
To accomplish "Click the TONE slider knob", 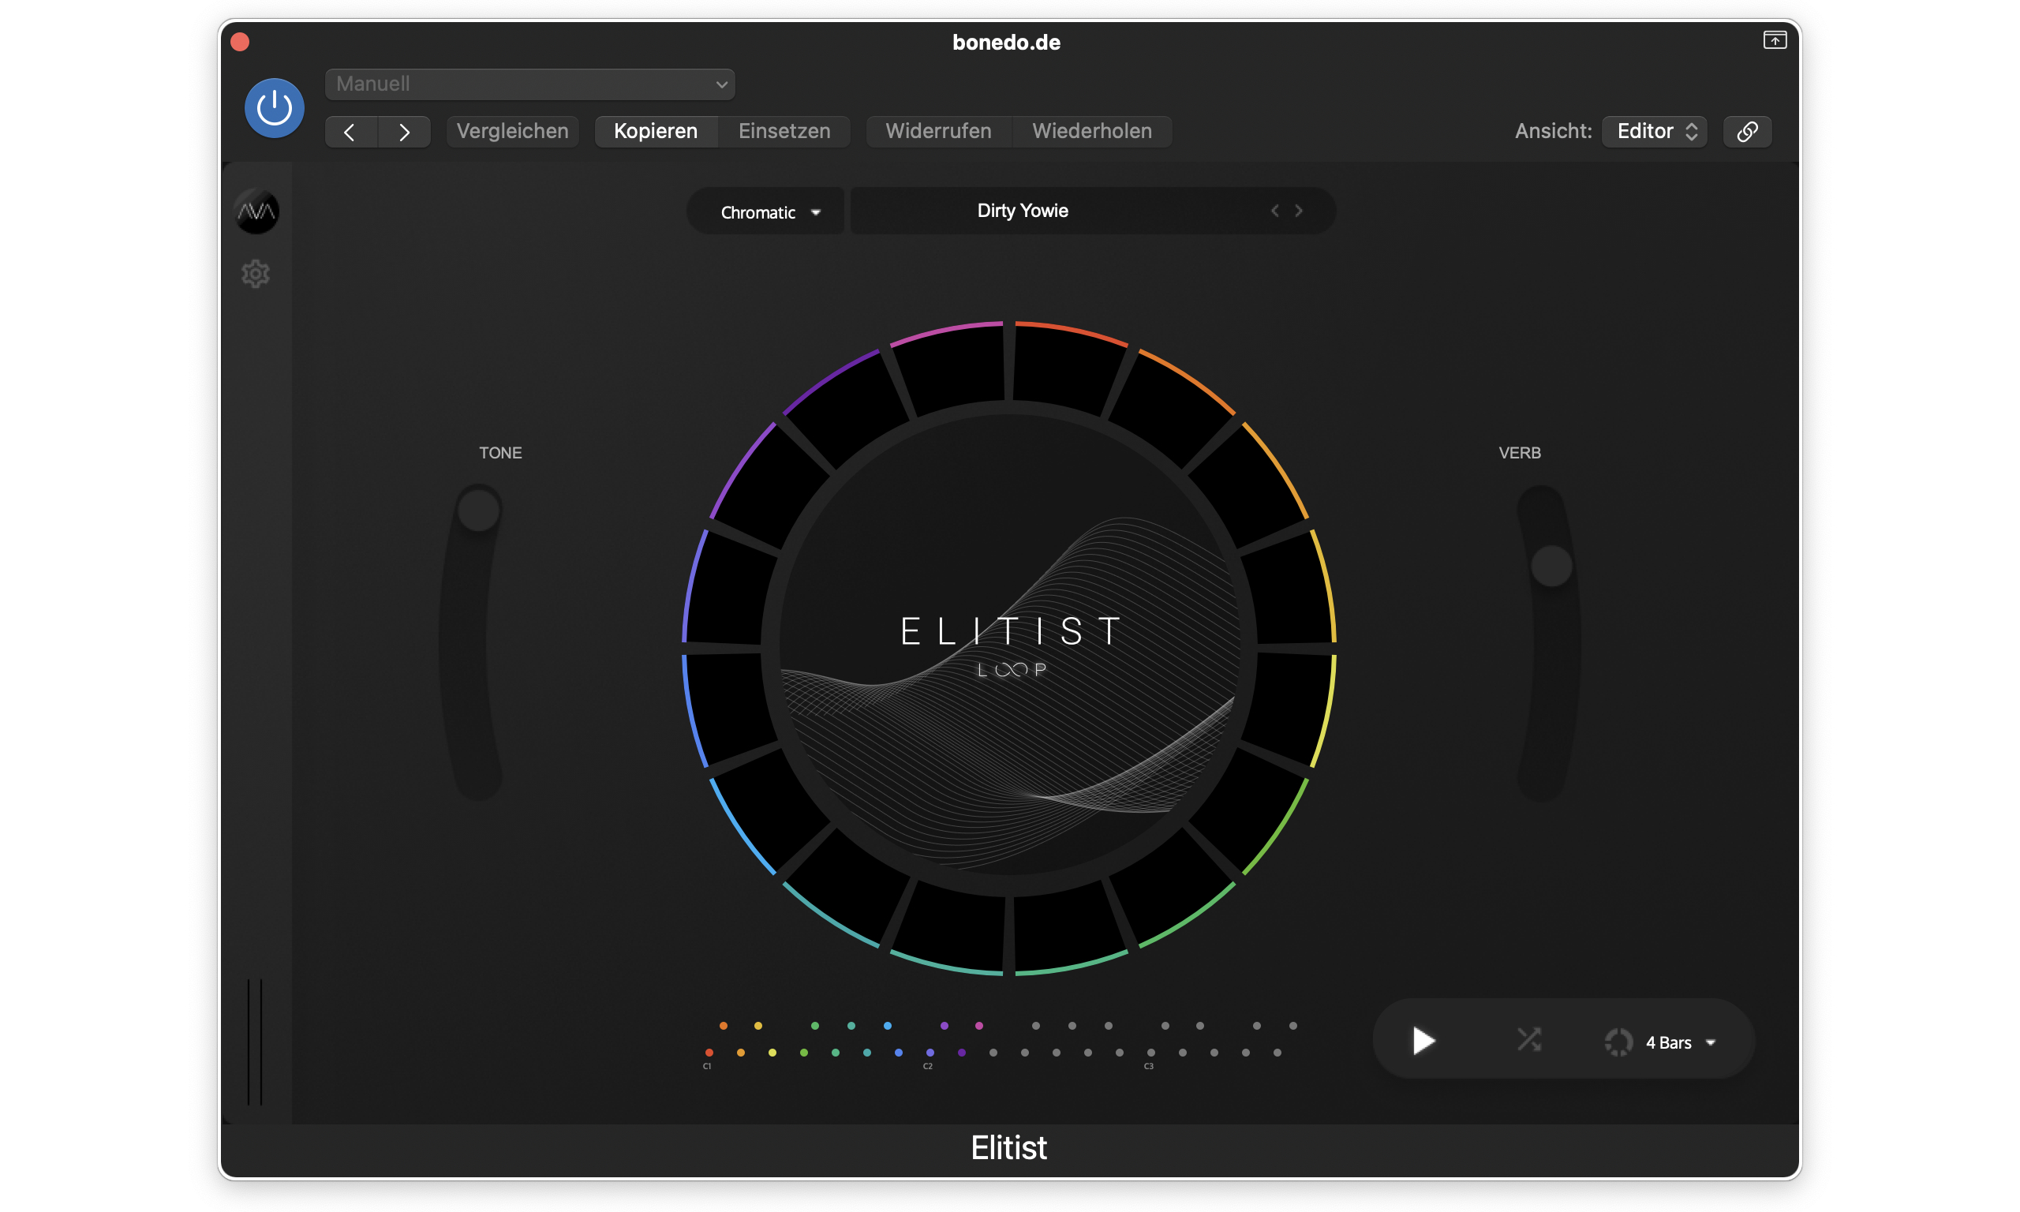I will pyautogui.click(x=478, y=511).
